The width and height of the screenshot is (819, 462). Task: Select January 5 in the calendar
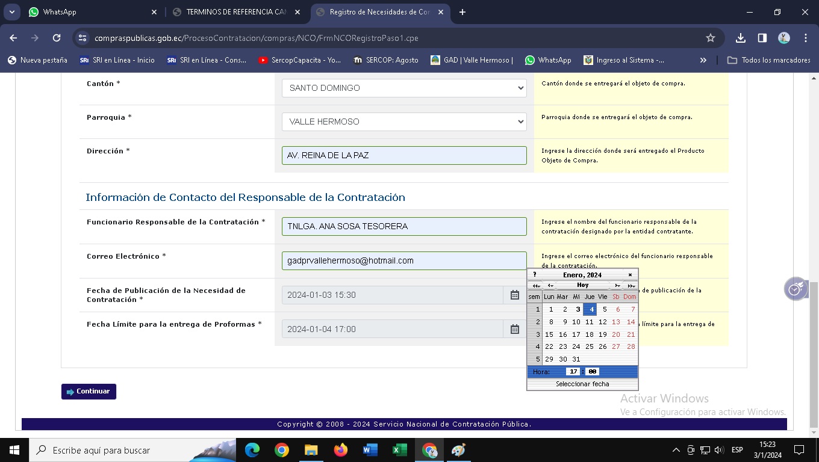[x=604, y=309]
